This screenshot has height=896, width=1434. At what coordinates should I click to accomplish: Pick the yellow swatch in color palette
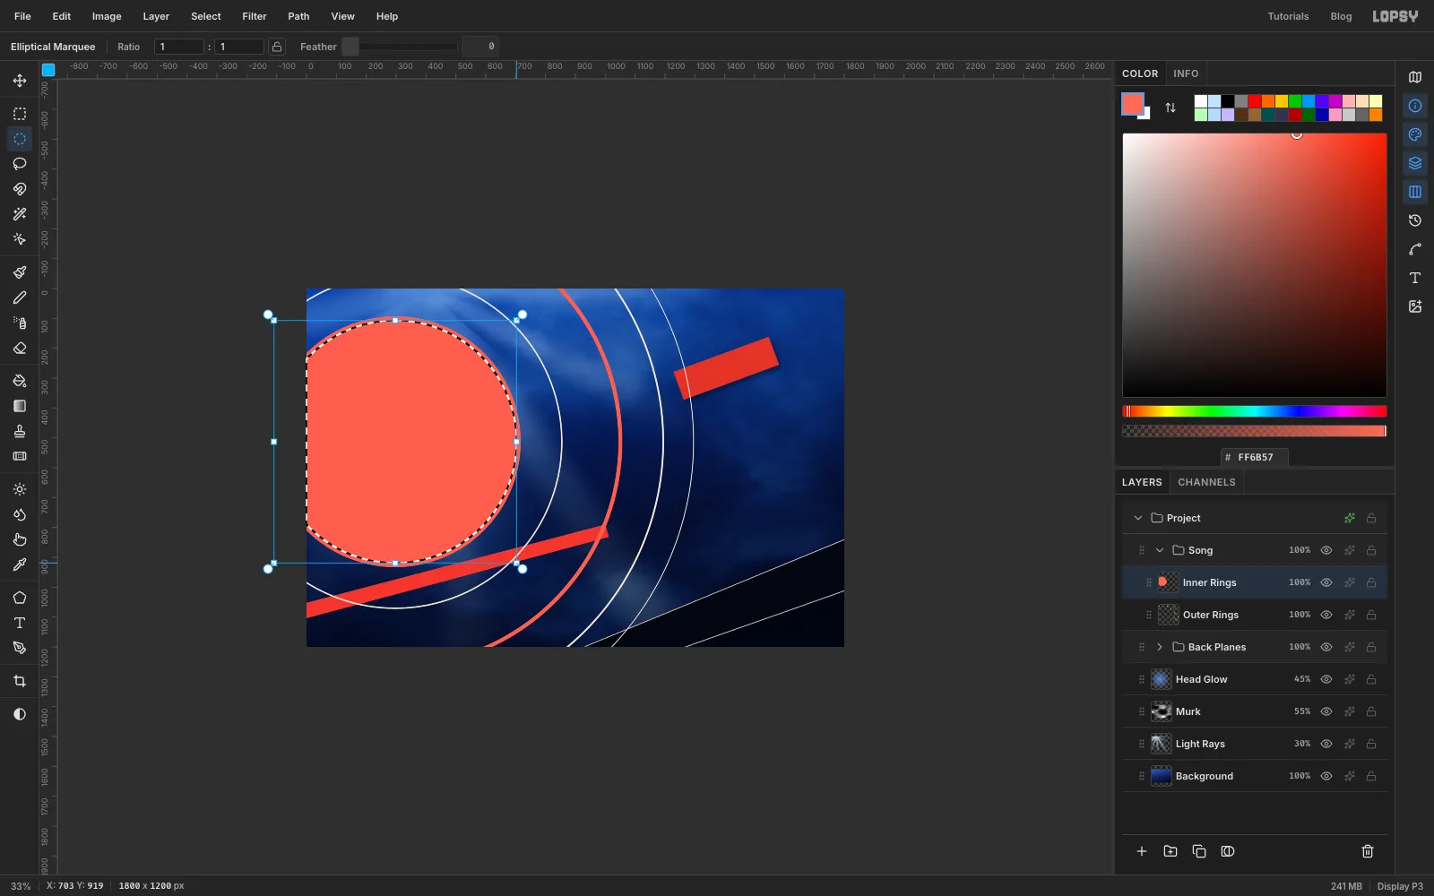1282,101
